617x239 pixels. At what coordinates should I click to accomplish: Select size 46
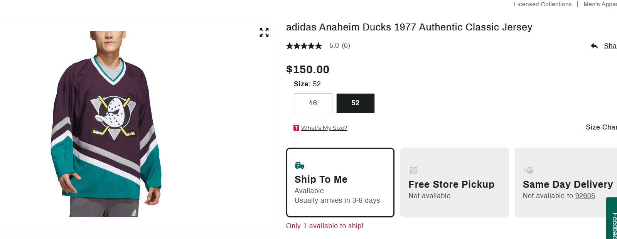pyautogui.click(x=313, y=103)
